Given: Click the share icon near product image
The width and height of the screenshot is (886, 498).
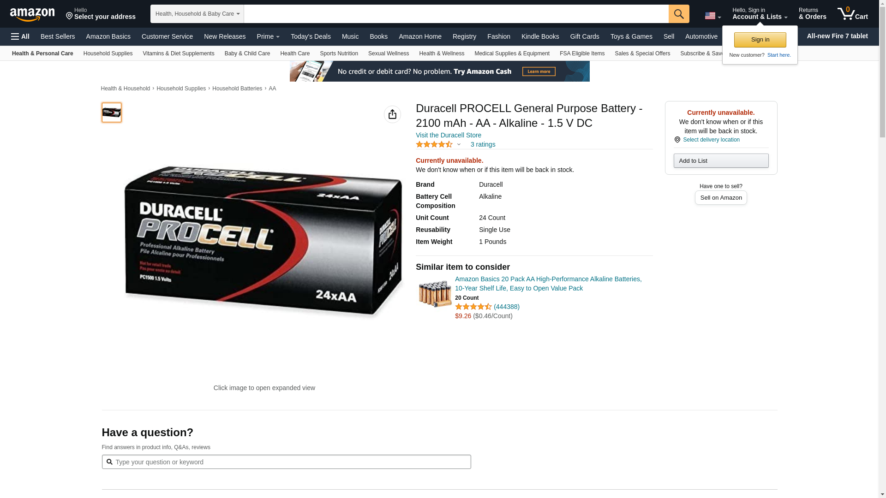Looking at the screenshot, I should point(392,114).
